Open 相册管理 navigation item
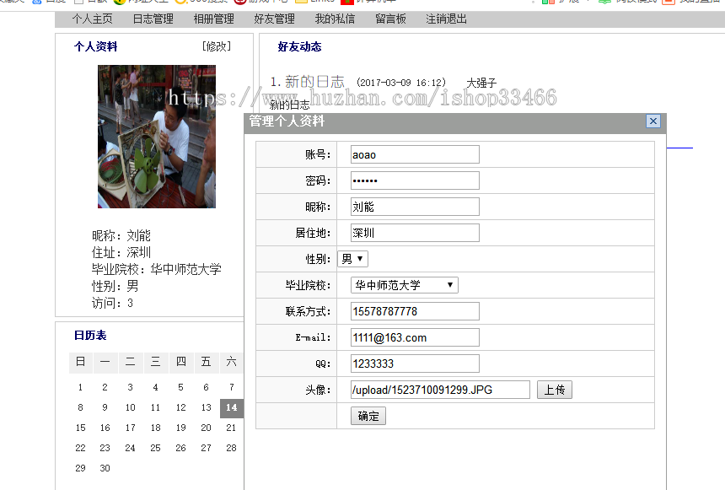The image size is (725, 490). (x=213, y=19)
